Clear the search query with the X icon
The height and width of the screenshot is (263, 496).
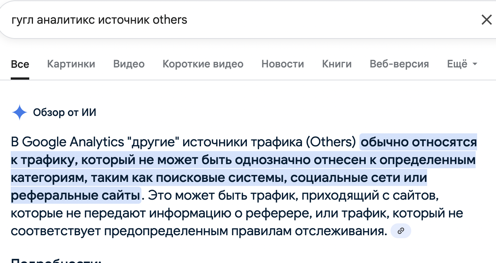[x=486, y=20]
